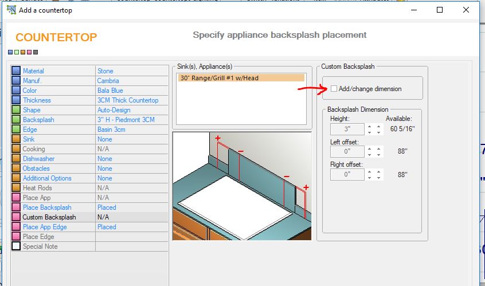Click the green icon next to Edge
485x286 pixels.
[x=16, y=130]
